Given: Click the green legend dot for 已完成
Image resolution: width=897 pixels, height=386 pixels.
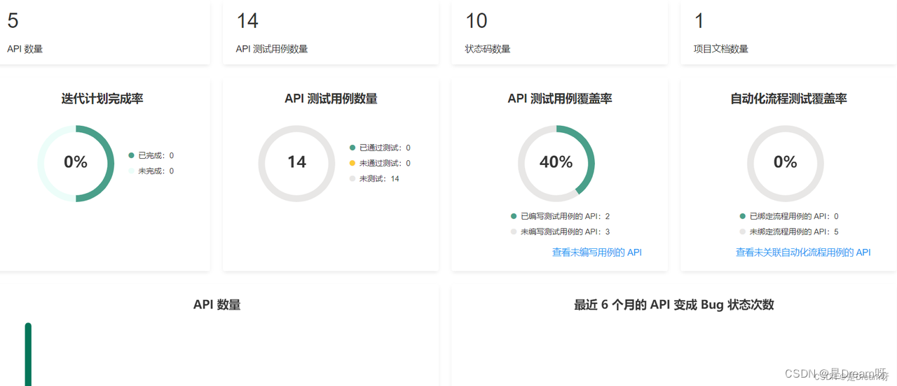Looking at the screenshot, I should [x=131, y=155].
